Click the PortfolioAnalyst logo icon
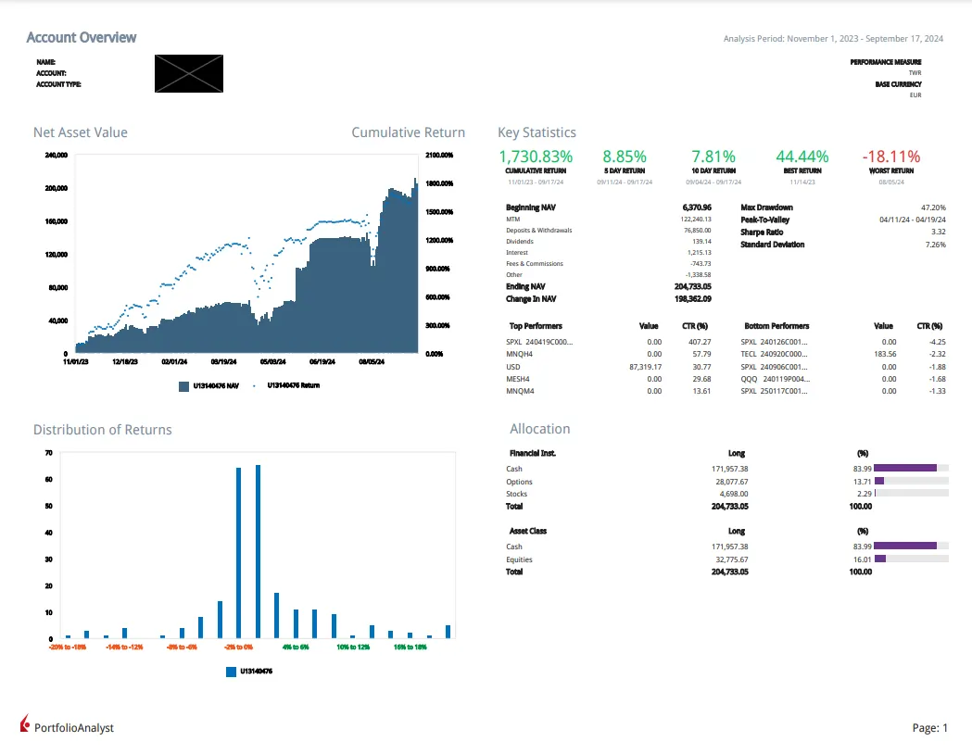The width and height of the screenshot is (972, 754). pos(26,727)
